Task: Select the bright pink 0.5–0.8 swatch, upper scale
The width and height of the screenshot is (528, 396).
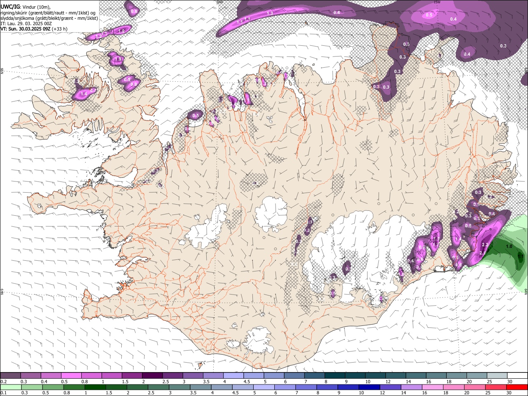Action: pos(71,376)
